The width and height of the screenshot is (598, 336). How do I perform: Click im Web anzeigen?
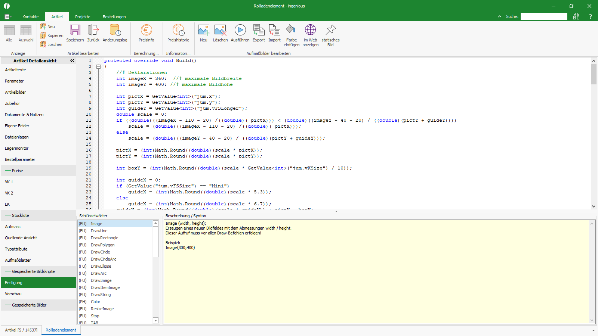(x=310, y=35)
